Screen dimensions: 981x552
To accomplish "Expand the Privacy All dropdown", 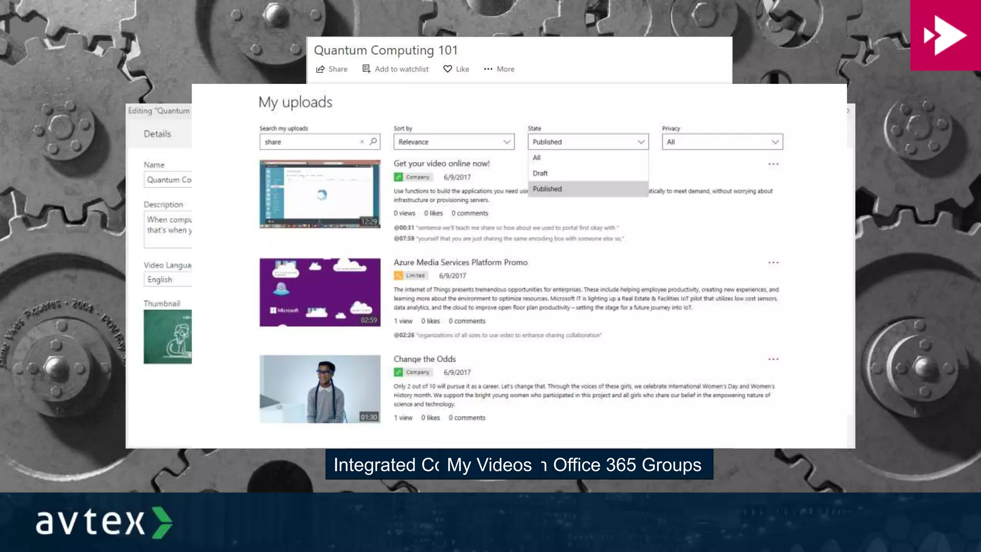I will pos(722,142).
